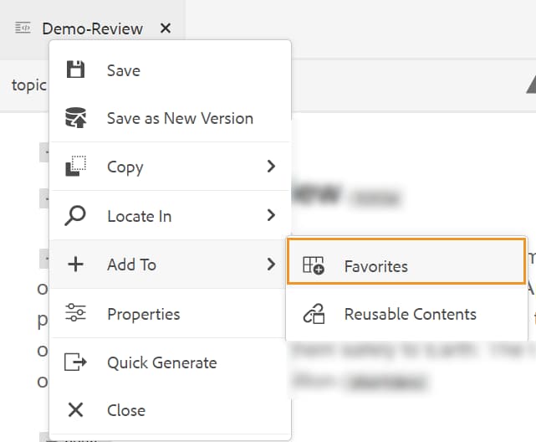
Task: Click the Add To plus icon
Action: pos(75,265)
